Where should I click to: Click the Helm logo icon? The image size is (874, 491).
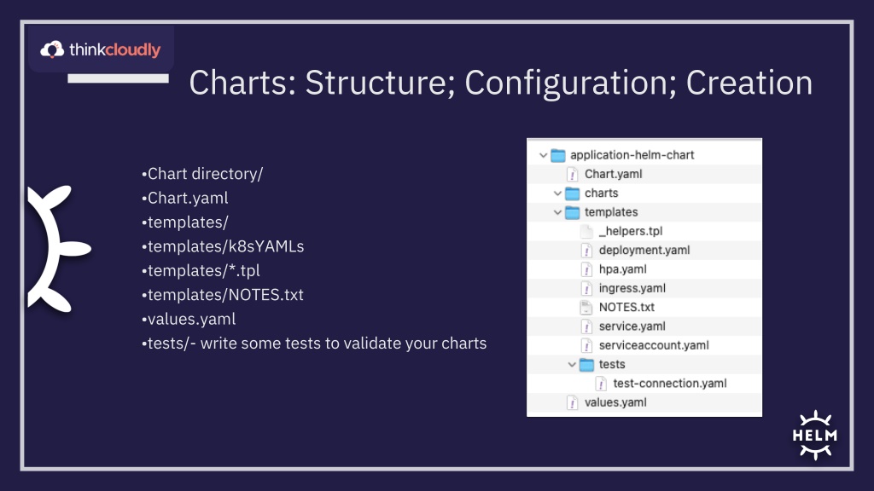click(815, 436)
